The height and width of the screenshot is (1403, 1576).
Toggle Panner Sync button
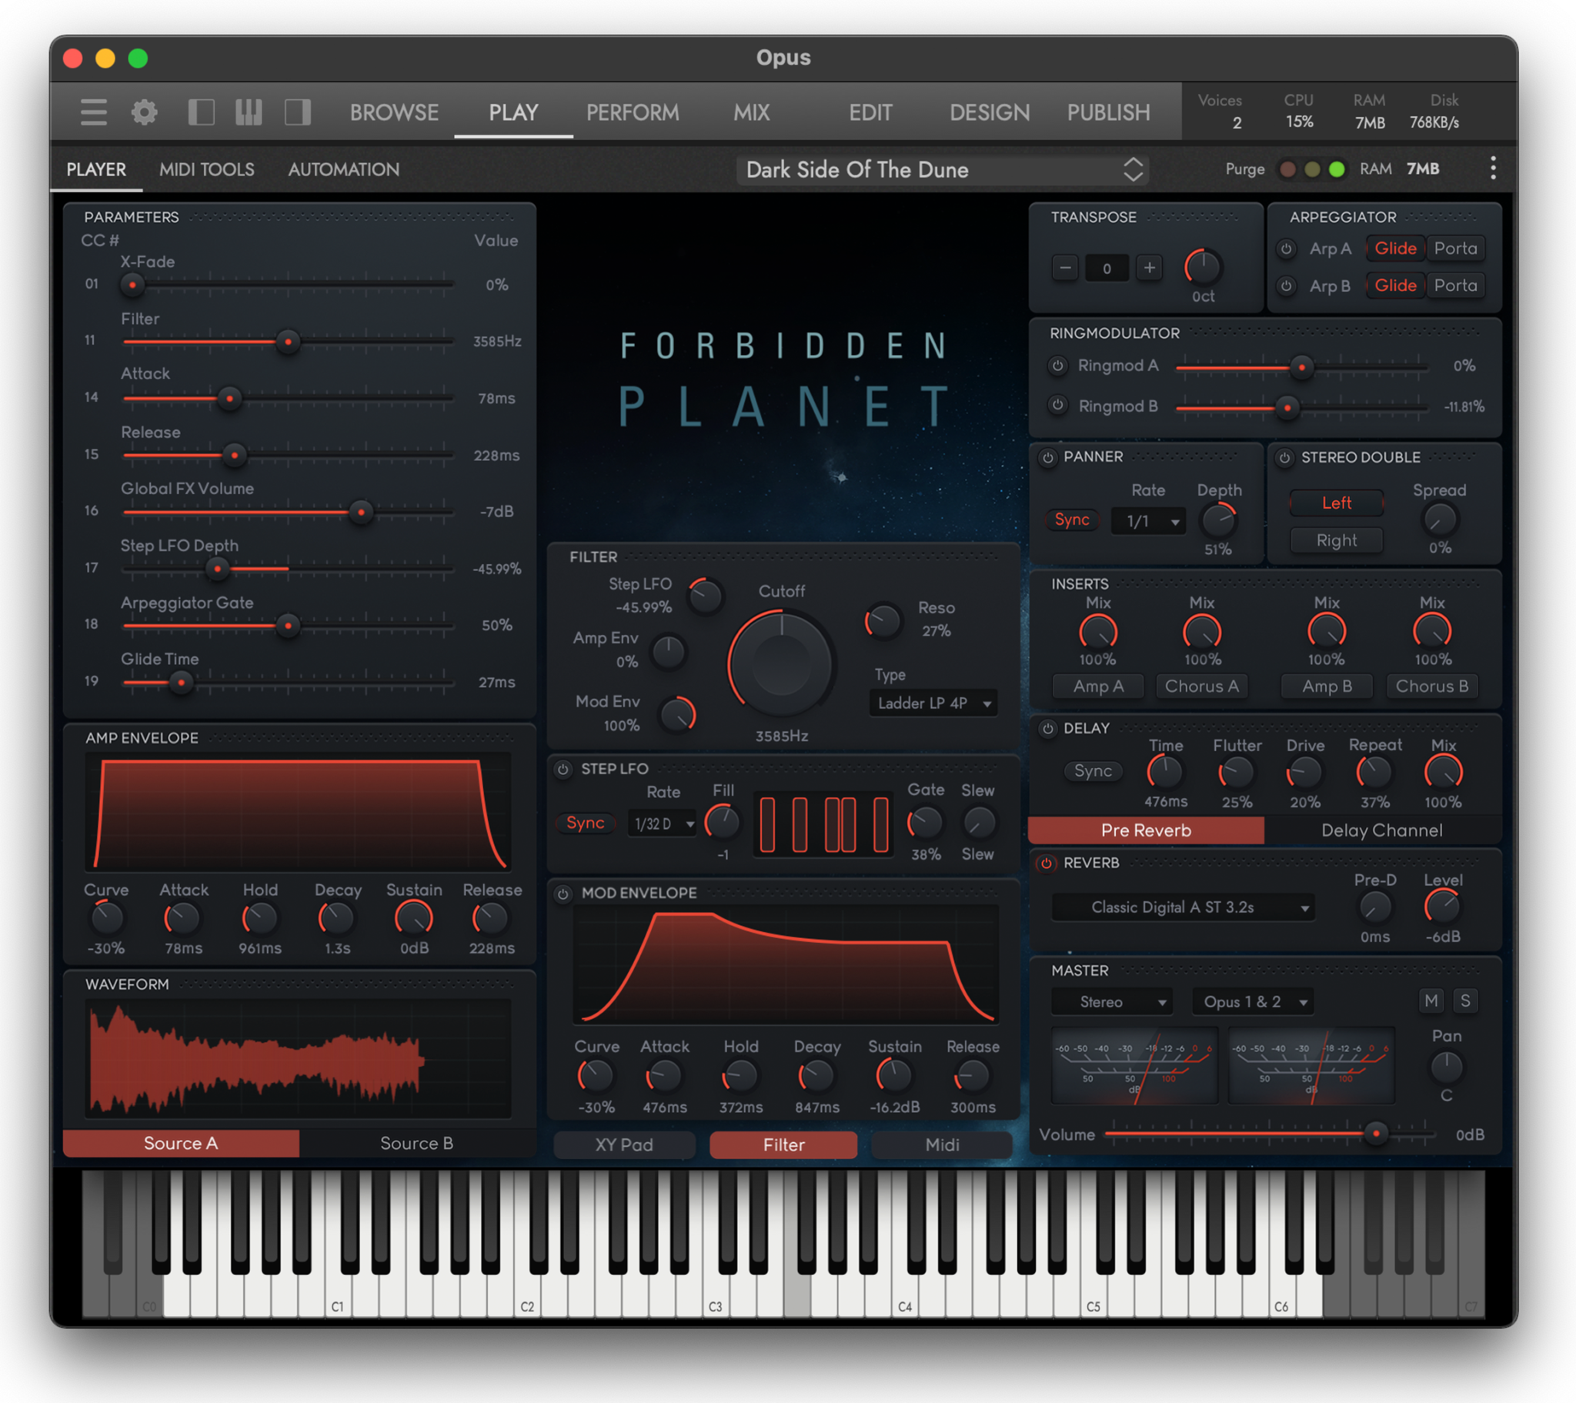(1072, 519)
